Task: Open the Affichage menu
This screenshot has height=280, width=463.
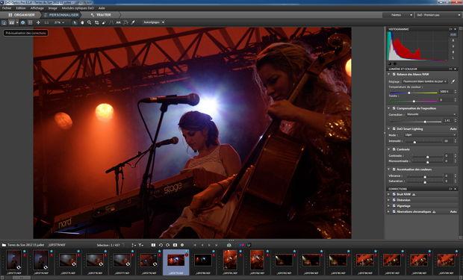Action: point(37,8)
